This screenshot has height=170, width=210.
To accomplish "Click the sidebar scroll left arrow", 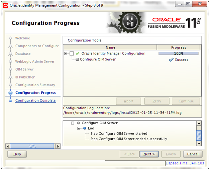I will pos(8,146).
